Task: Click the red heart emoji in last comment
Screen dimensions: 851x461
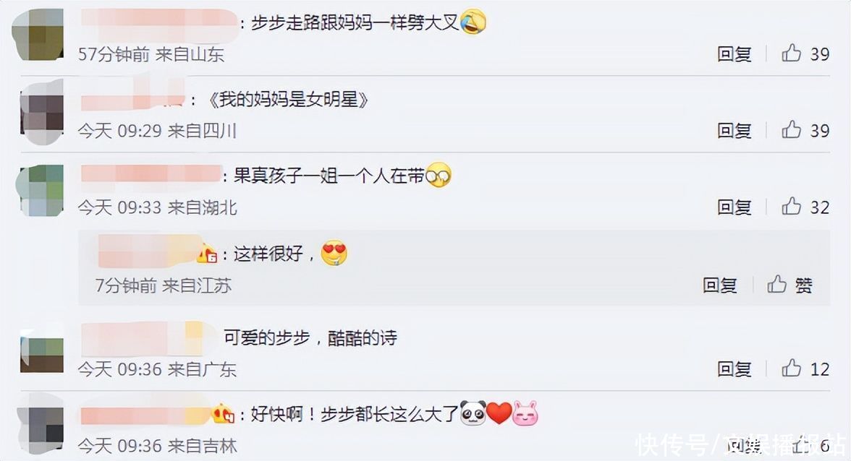Action: (499, 413)
